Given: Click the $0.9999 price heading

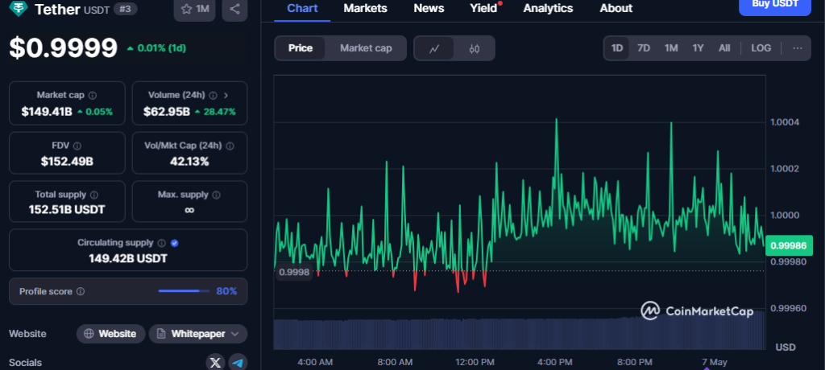Looking at the screenshot, I should (x=63, y=47).
